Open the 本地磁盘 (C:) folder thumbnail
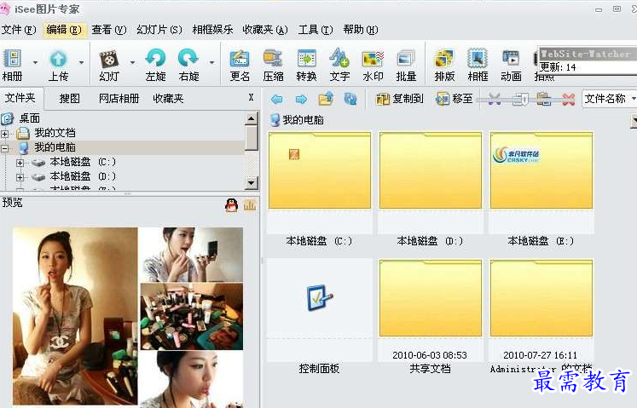Image resolution: width=637 pixels, height=408 pixels. click(319, 170)
